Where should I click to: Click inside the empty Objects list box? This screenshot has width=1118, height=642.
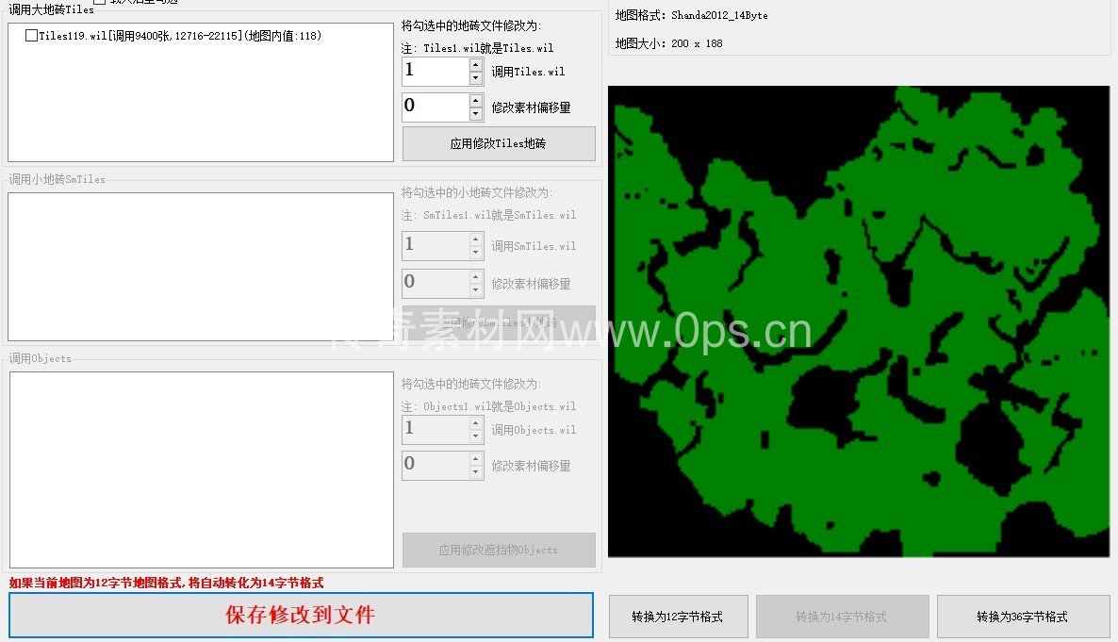coord(200,469)
